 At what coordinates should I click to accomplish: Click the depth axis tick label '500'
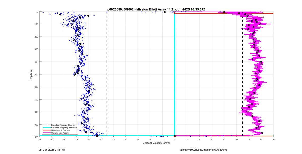(36, 74)
